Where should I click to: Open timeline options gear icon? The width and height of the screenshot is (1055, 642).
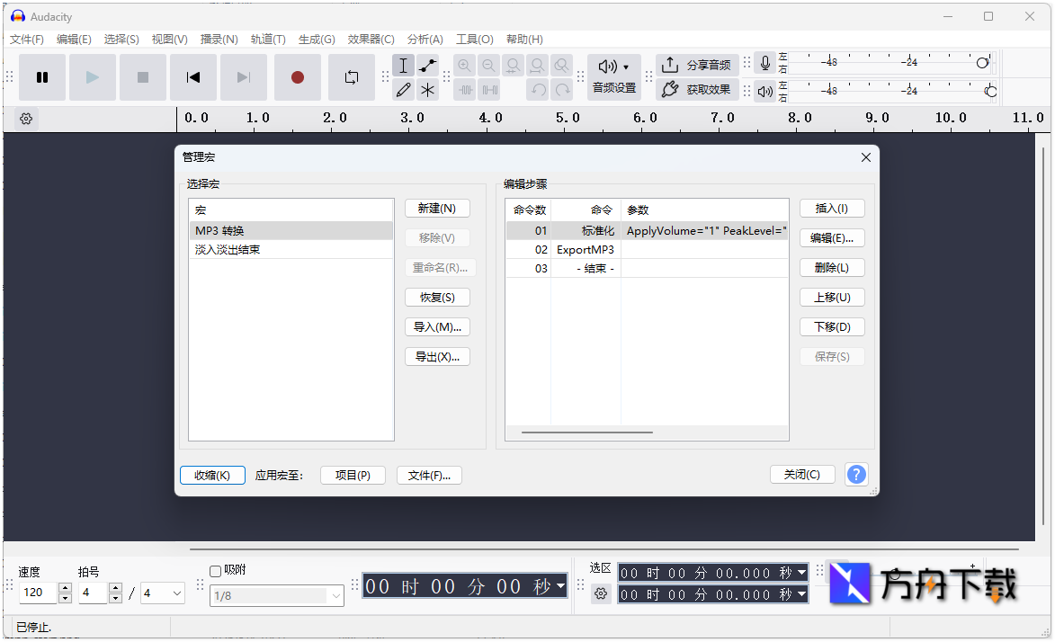[26, 119]
